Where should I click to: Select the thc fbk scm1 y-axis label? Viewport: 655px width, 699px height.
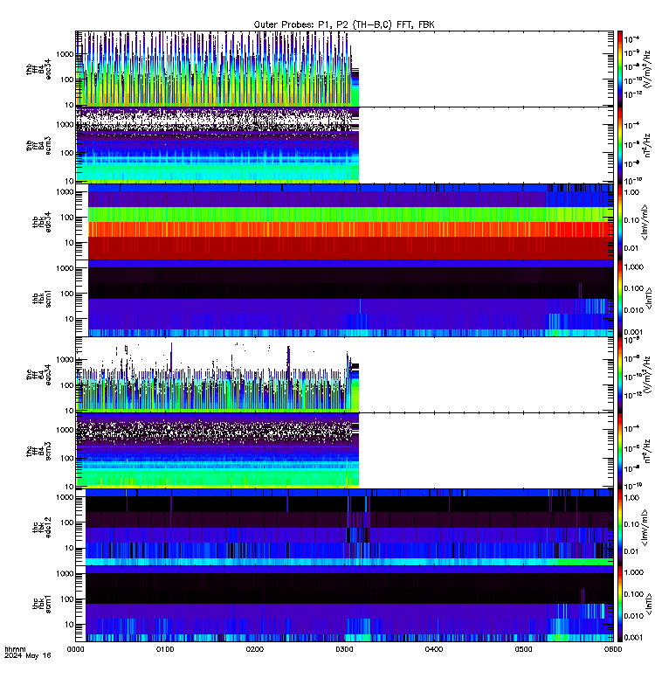[42, 604]
